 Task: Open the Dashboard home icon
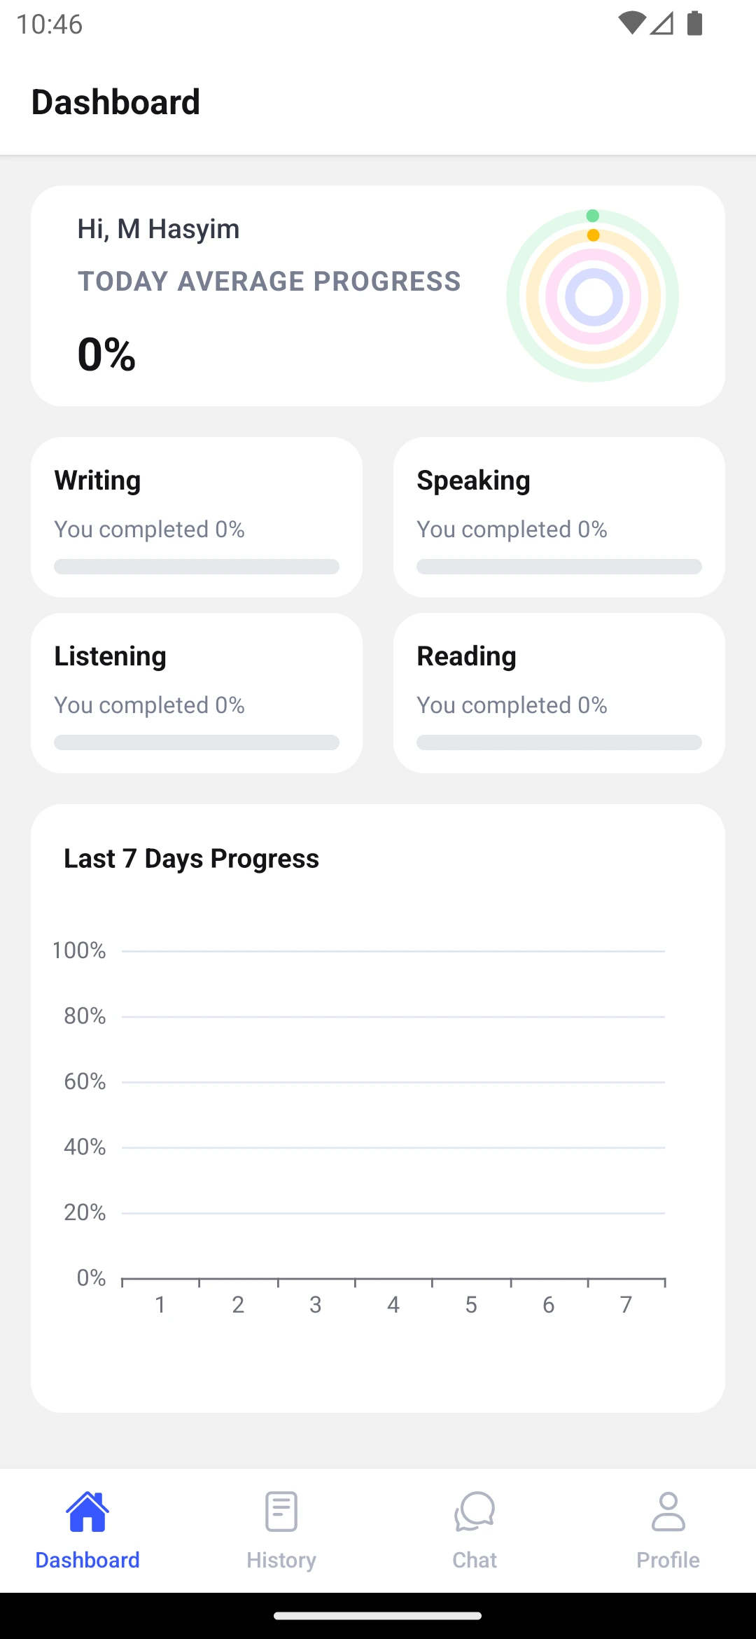tap(87, 1511)
